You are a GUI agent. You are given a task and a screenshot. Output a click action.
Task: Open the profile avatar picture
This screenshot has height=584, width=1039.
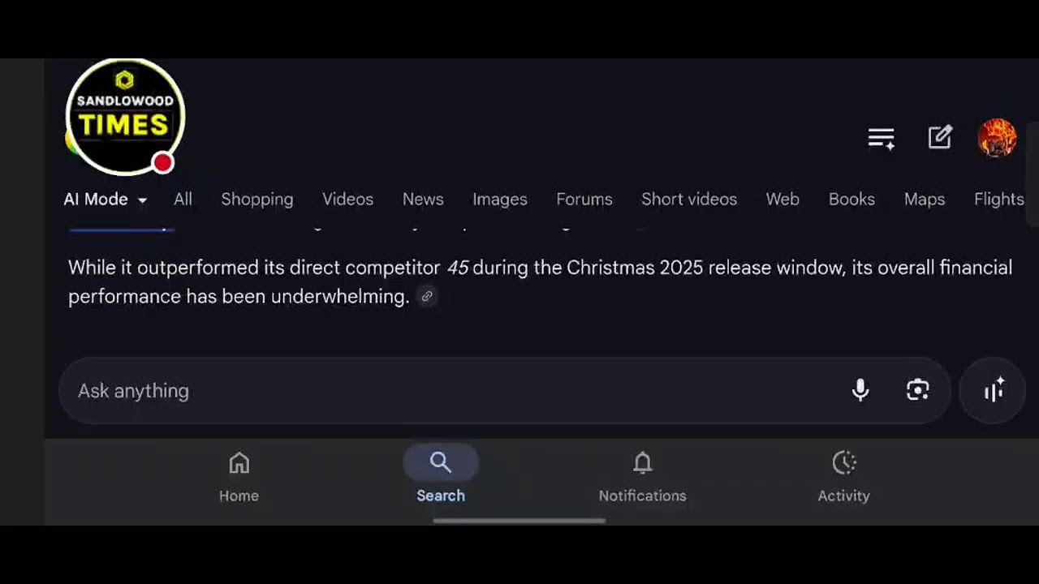(997, 138)
